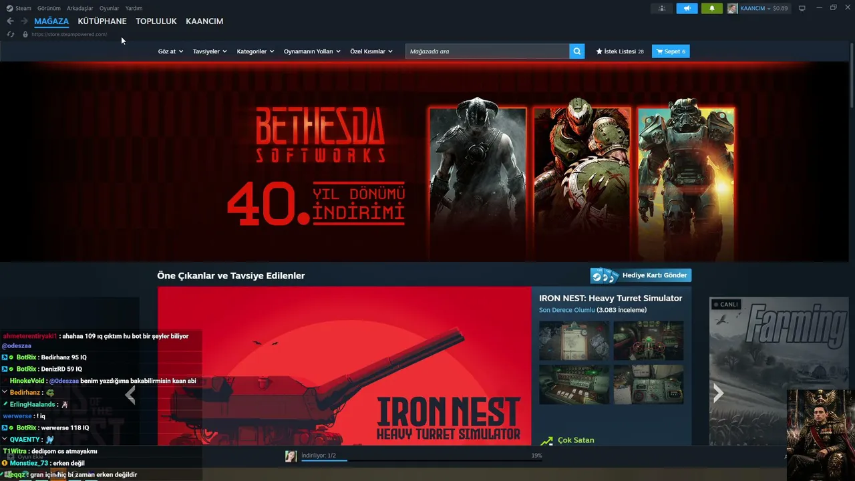The image size is (855, 481).
Task: Click the Son Derece Olumlu review summary
Action: click(x=567, y=310)
